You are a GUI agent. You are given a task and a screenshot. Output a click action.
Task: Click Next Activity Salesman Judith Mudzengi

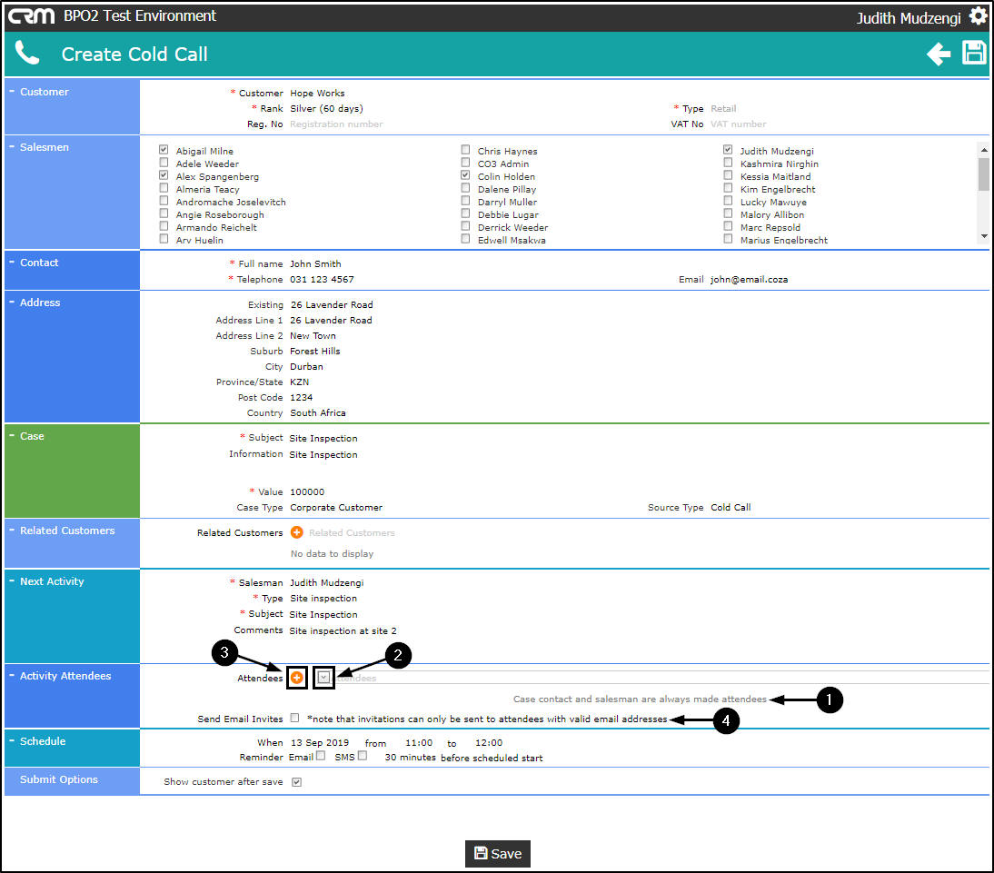327,582
